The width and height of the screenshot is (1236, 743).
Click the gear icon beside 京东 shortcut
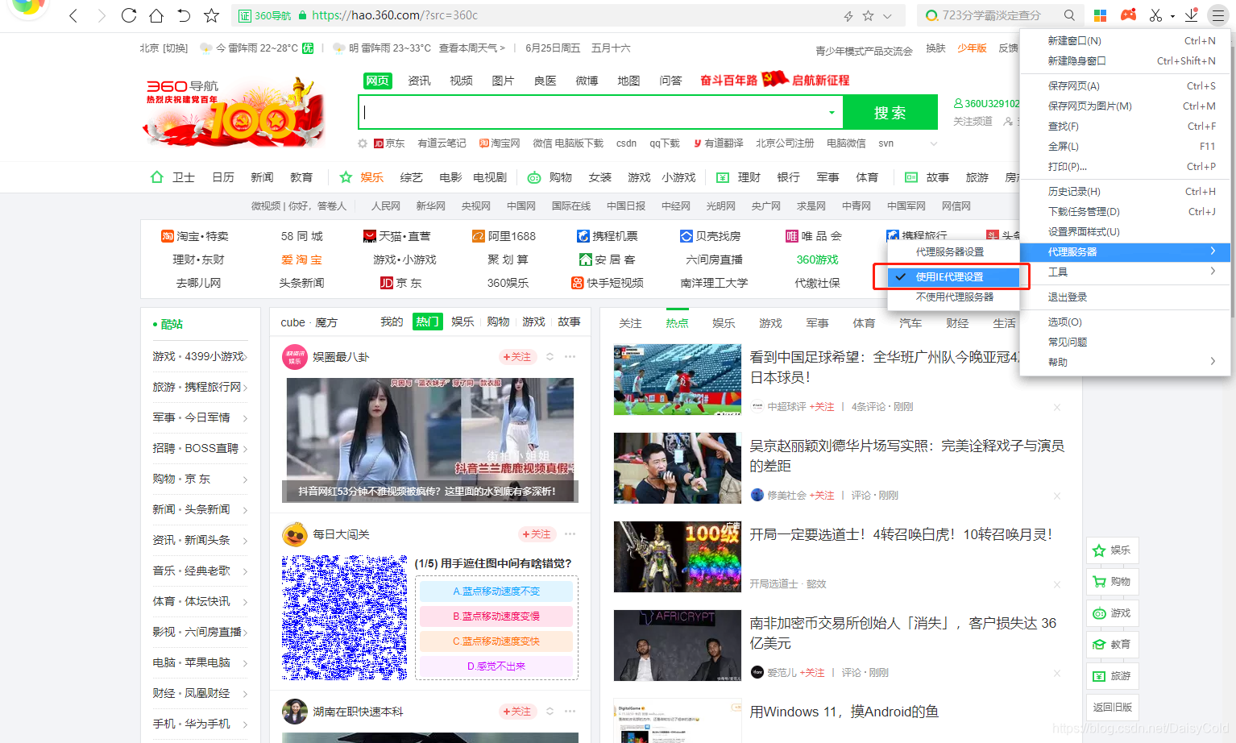pyautogui.click(x=363, y=143)
